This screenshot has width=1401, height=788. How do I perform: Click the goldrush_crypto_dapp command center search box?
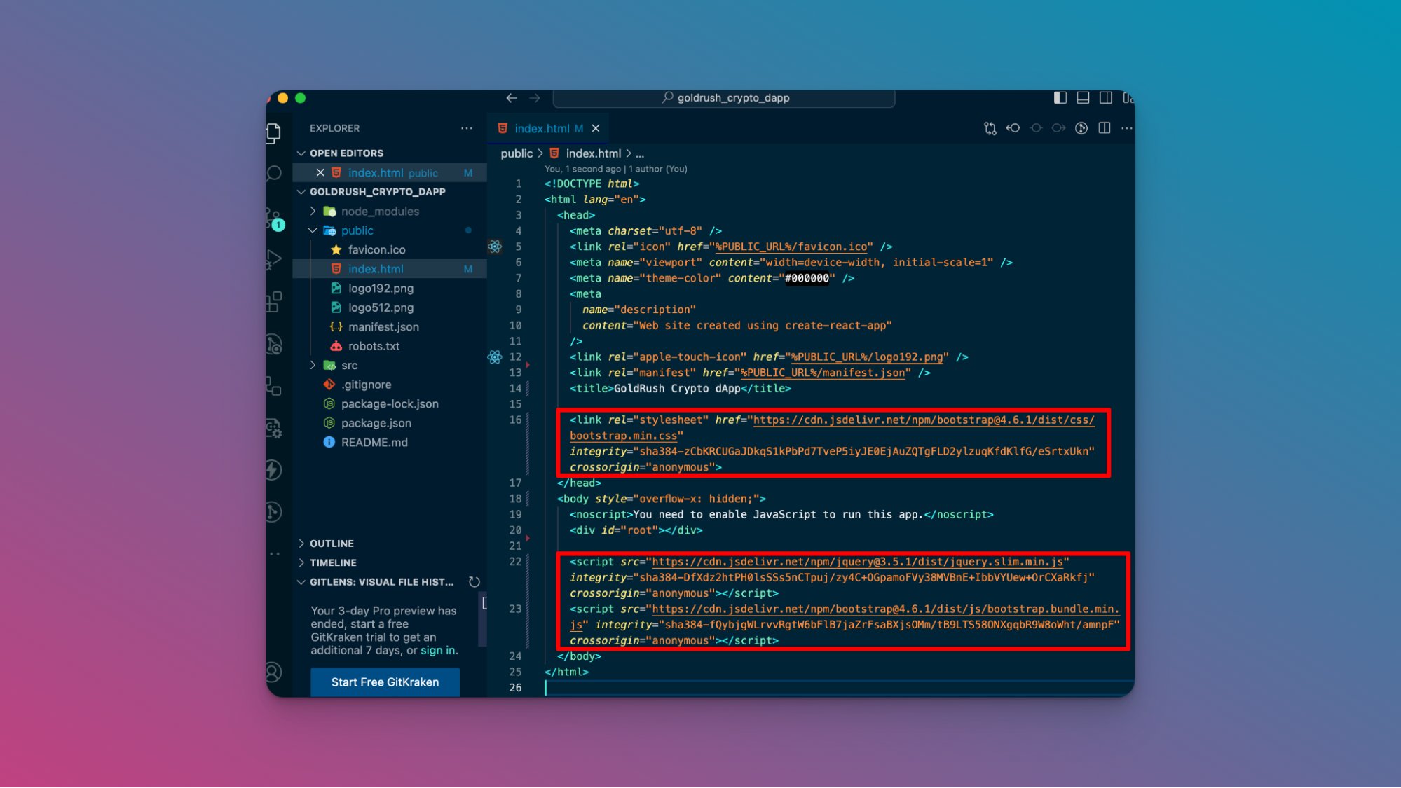tap(724, 98)
